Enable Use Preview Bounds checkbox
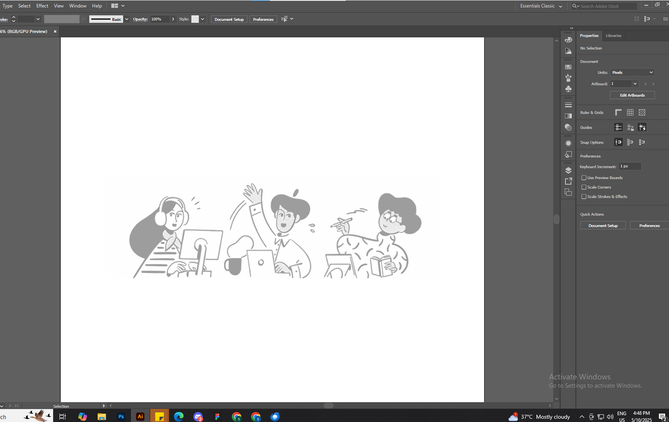This screenshot has height=422, width=669. tap(584, 178)
